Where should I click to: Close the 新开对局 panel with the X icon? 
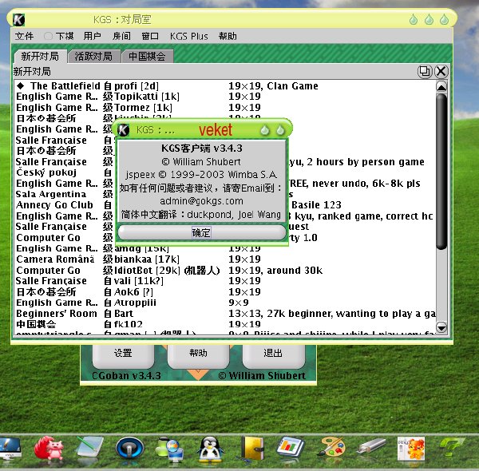(x=441, y=72)
